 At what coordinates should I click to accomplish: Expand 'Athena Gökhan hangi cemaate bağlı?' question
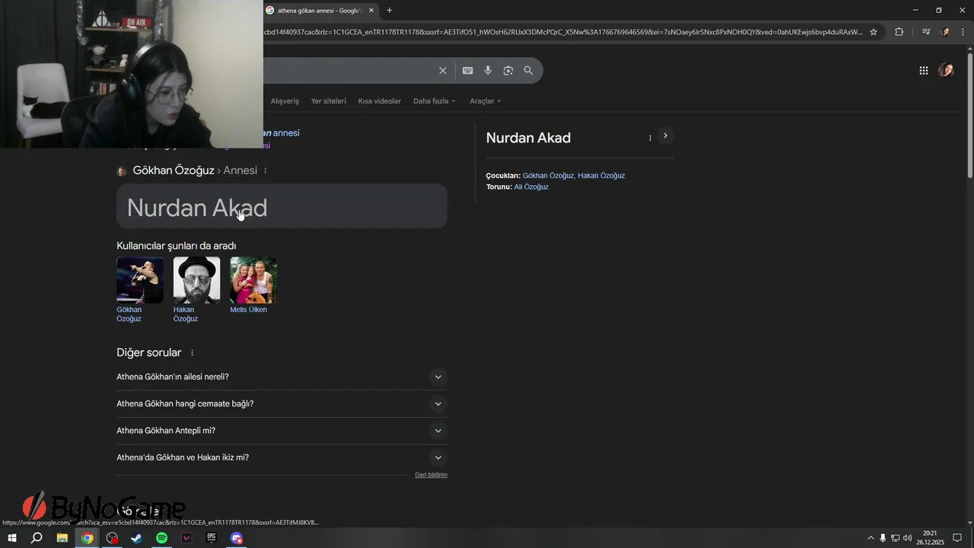pyautogui.click(x=282, y=403)
